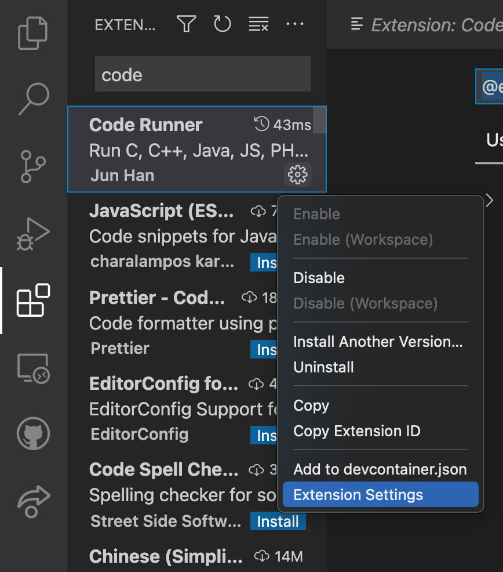Open Views and More Actions ellipsis

point(294,24)
